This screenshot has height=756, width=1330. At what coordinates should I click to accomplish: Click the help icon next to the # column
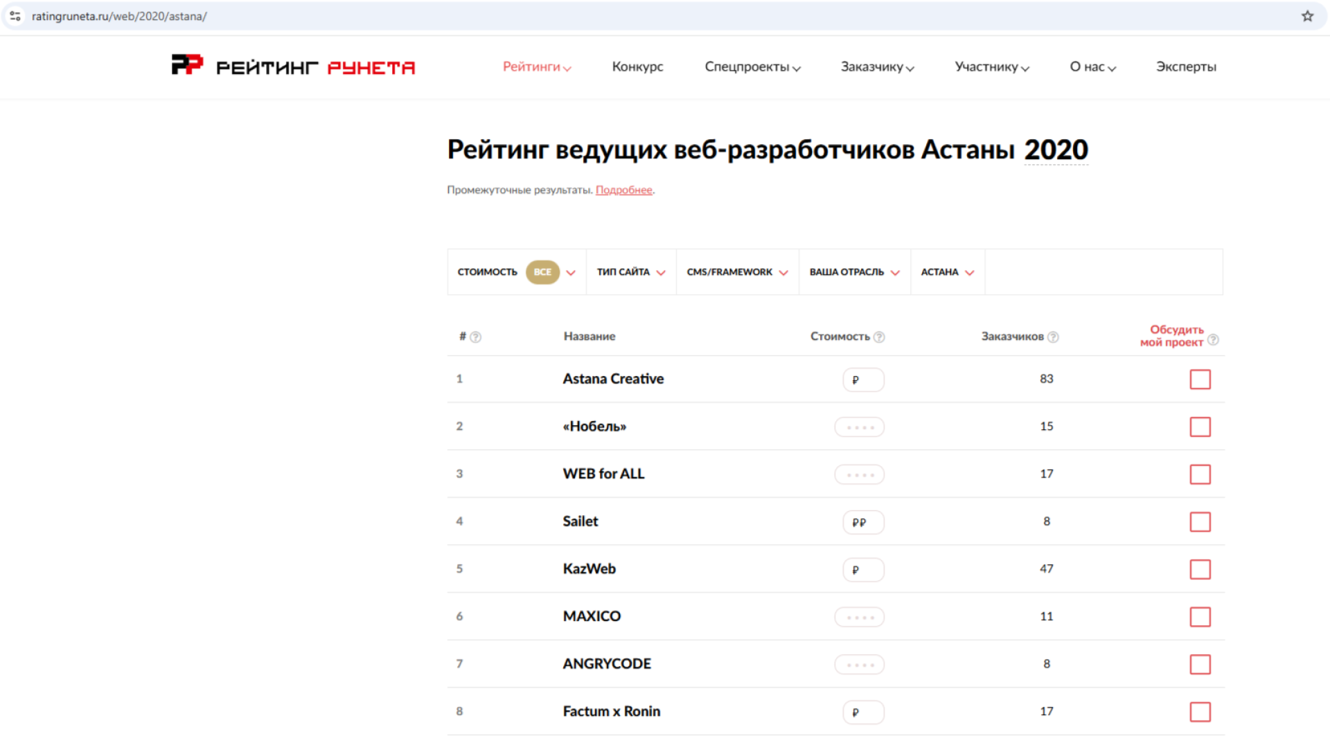477,336
